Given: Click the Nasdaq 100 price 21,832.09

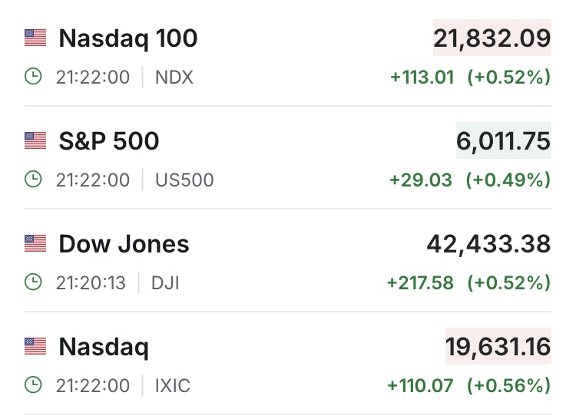Looking at the screenshot, I should point(492,38).
